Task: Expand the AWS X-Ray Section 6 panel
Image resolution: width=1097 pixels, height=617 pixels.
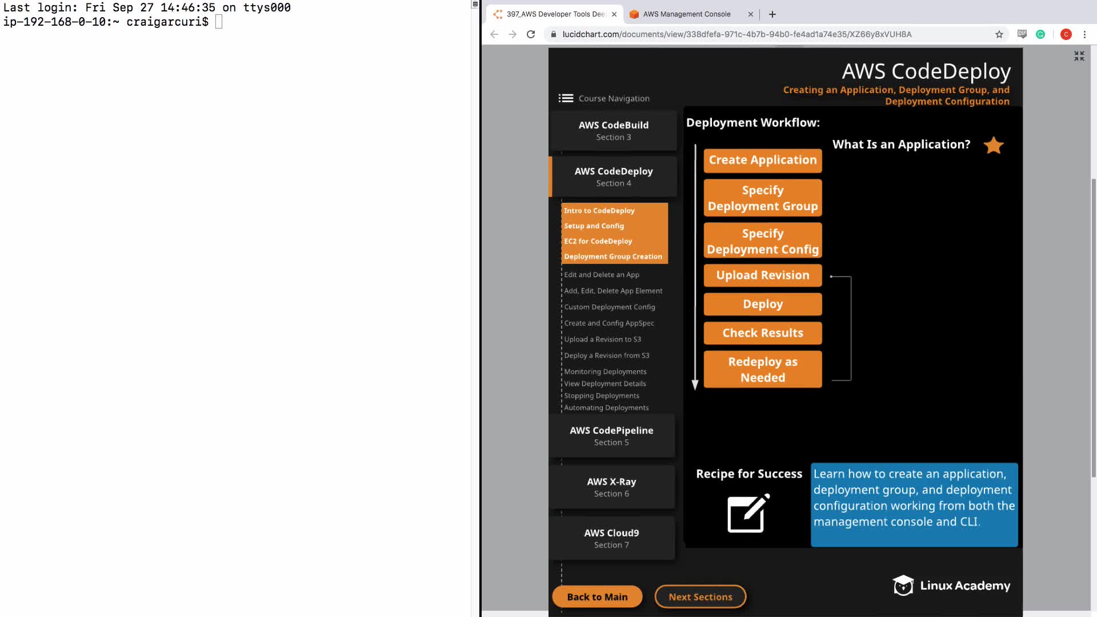Action: (x=611, y=487)
